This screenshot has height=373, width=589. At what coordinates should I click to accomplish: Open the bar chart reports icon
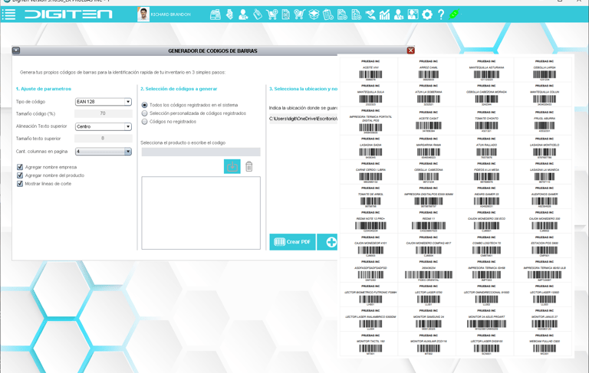click(x=384, y=15)
